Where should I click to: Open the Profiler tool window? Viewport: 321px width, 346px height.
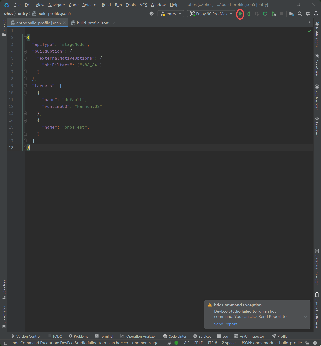coord(280,336)
